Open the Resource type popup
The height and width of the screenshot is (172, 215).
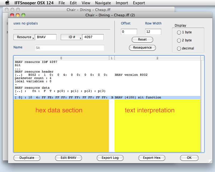click(24, 37)
